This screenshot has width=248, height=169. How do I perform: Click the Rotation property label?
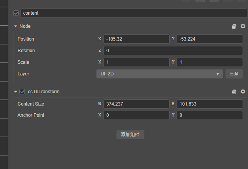pos(26,51)
